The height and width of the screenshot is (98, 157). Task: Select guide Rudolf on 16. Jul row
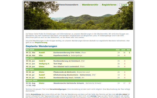tap(42, 75)
